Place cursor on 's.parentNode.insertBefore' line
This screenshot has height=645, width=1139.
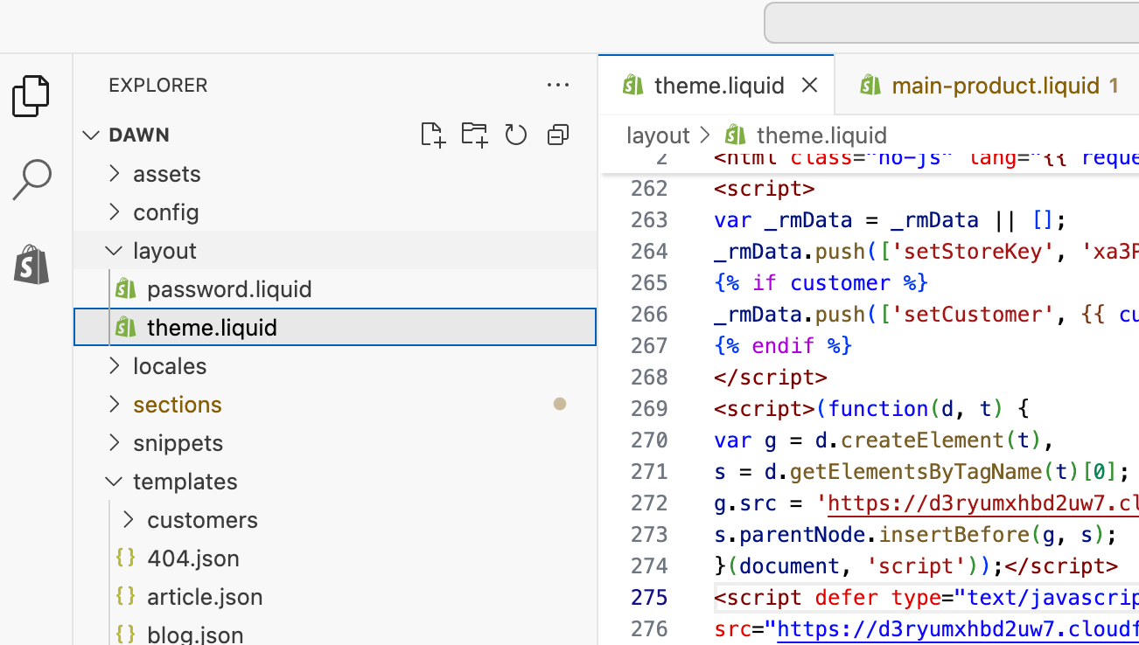coord(915,534)
